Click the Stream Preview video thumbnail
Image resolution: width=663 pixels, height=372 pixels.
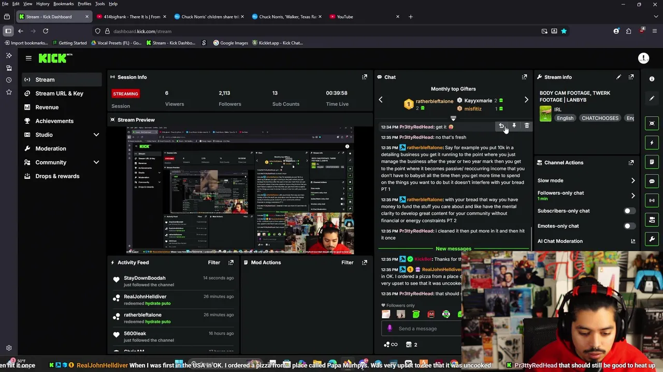[240, 191]
